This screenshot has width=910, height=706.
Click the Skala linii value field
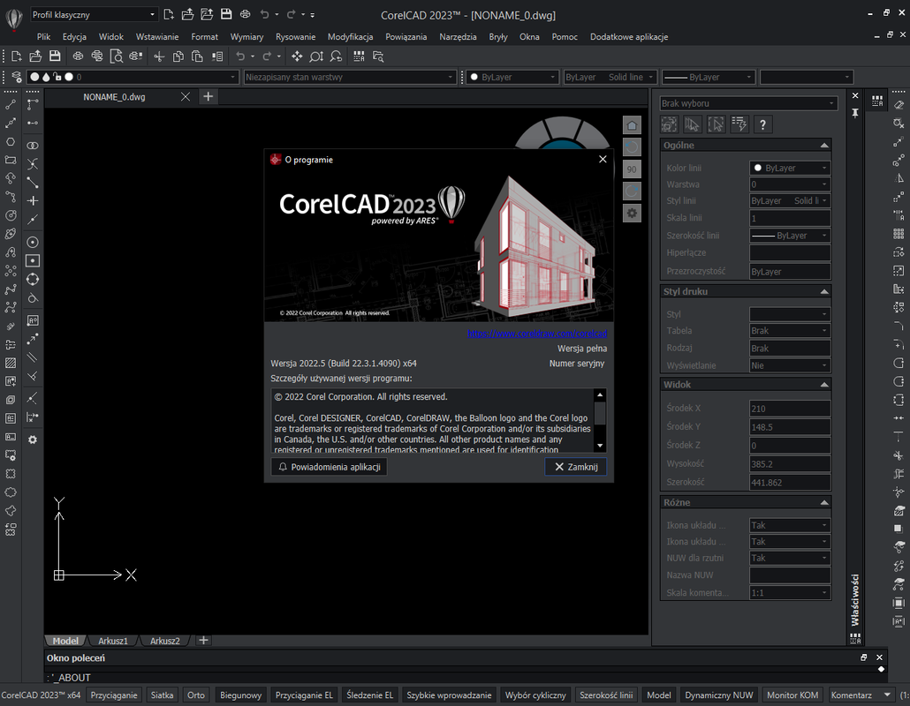[x=789, y=219]
